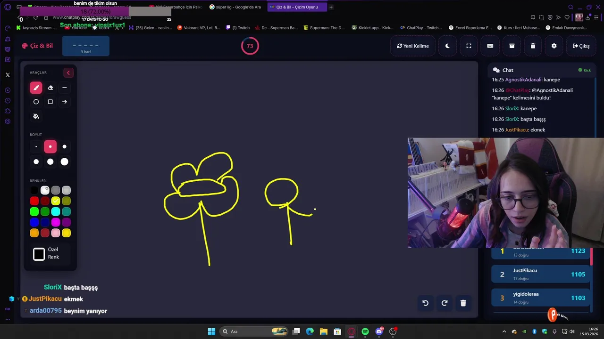
Task: Choose the second brush size, highlighted pink
Action: click(x=50, y=147)
